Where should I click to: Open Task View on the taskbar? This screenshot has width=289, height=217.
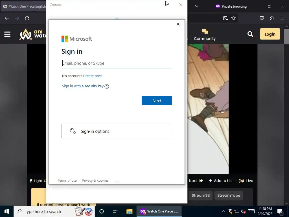(x=115, y=211)
